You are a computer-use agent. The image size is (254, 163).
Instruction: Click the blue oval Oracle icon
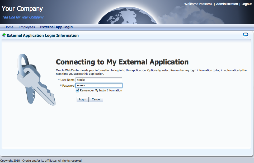[245, 35]
